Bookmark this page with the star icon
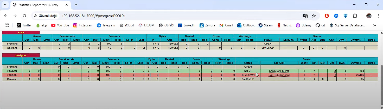 314,16
